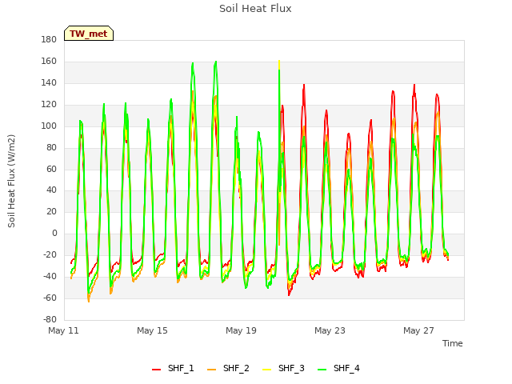The image size is (512, 384).
Task: Click the 140 y-axis tick label
Action: tap(49, 82)
